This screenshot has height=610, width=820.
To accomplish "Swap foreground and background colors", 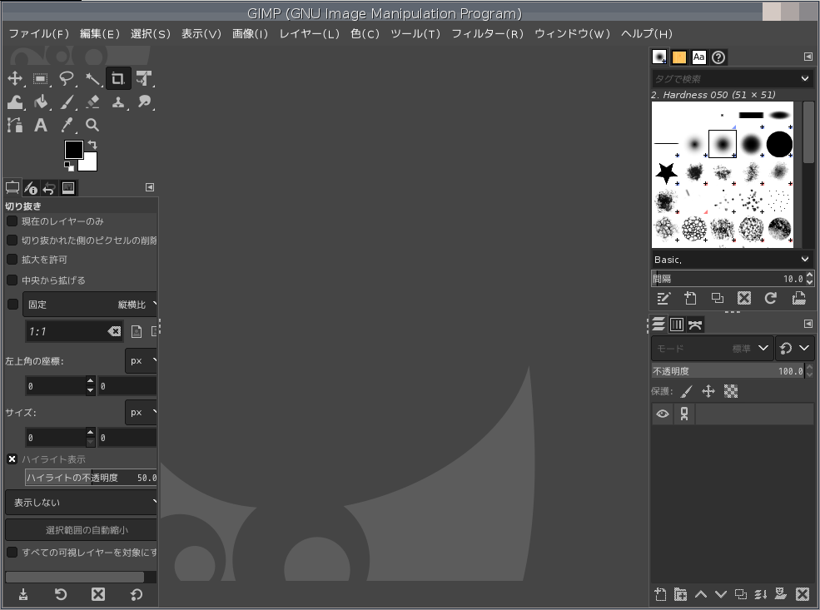I will pos(92,145).
